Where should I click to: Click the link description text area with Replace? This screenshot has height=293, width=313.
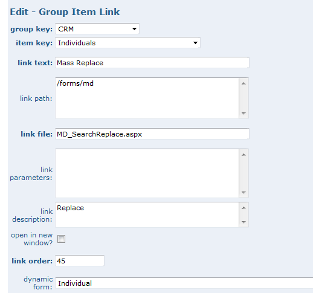click(147, 214)
